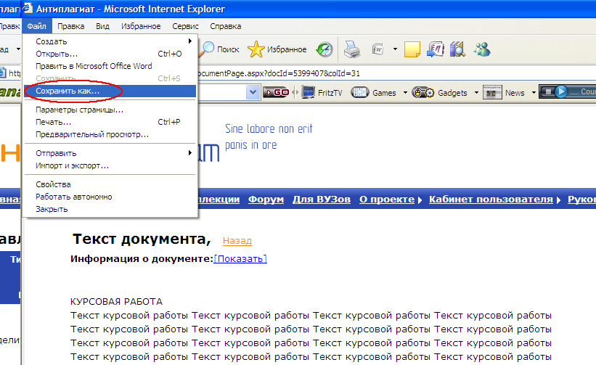Screen dimensions: 596x365
Task: Open the О проекте navigation link
Action: click(x=387, y=200)
